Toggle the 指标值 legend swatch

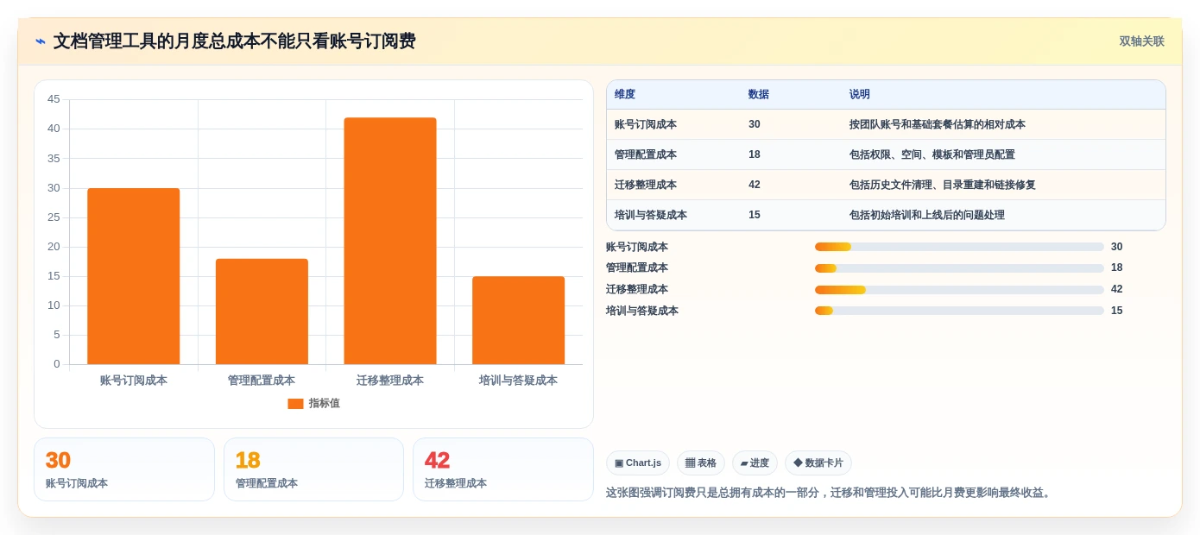pyautogui.click(x=295, y=404)
